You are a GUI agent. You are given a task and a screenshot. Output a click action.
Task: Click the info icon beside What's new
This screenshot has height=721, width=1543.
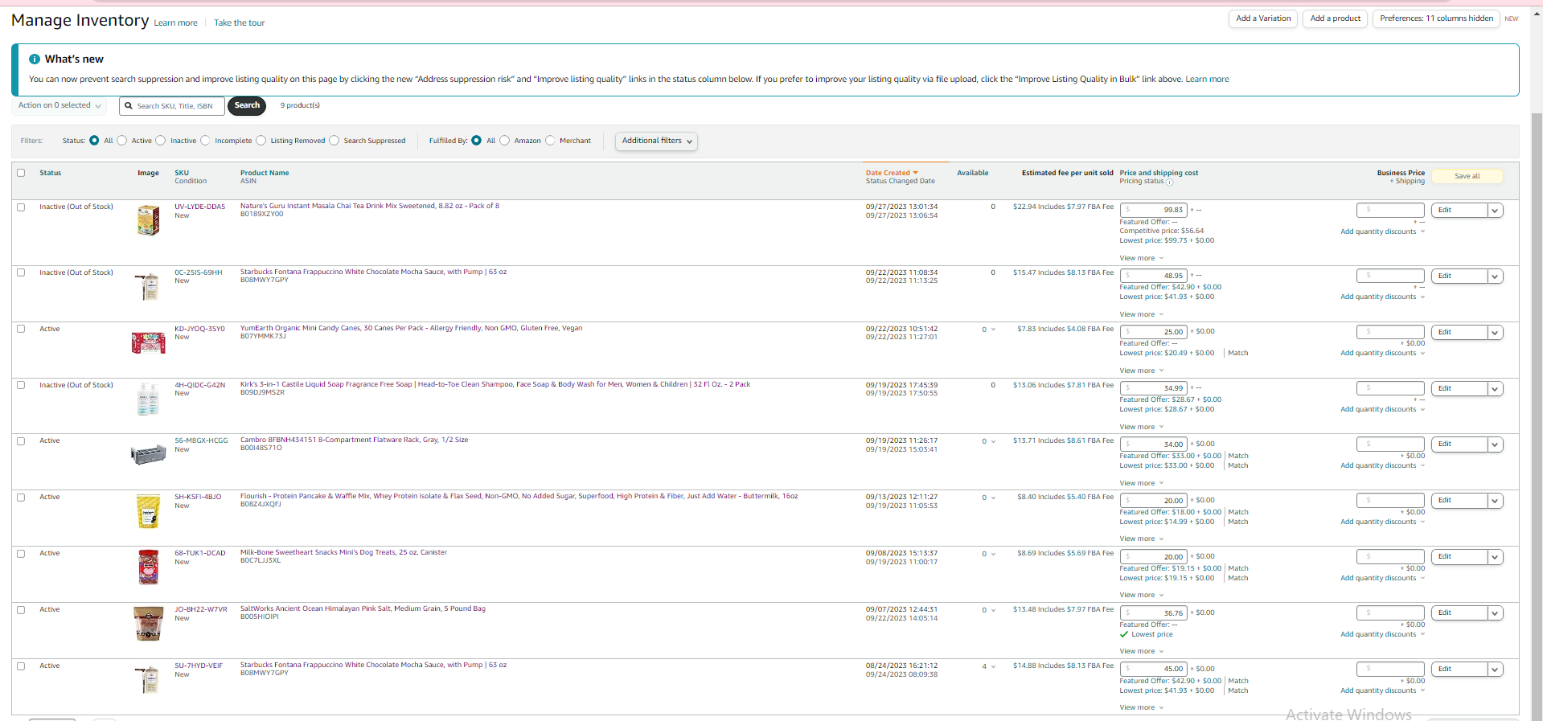coord(35,59)
